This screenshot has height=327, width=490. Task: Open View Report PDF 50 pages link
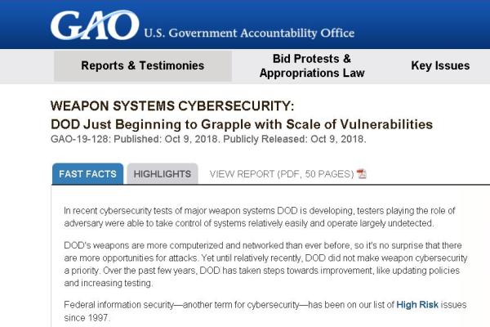tap(282, 174)
